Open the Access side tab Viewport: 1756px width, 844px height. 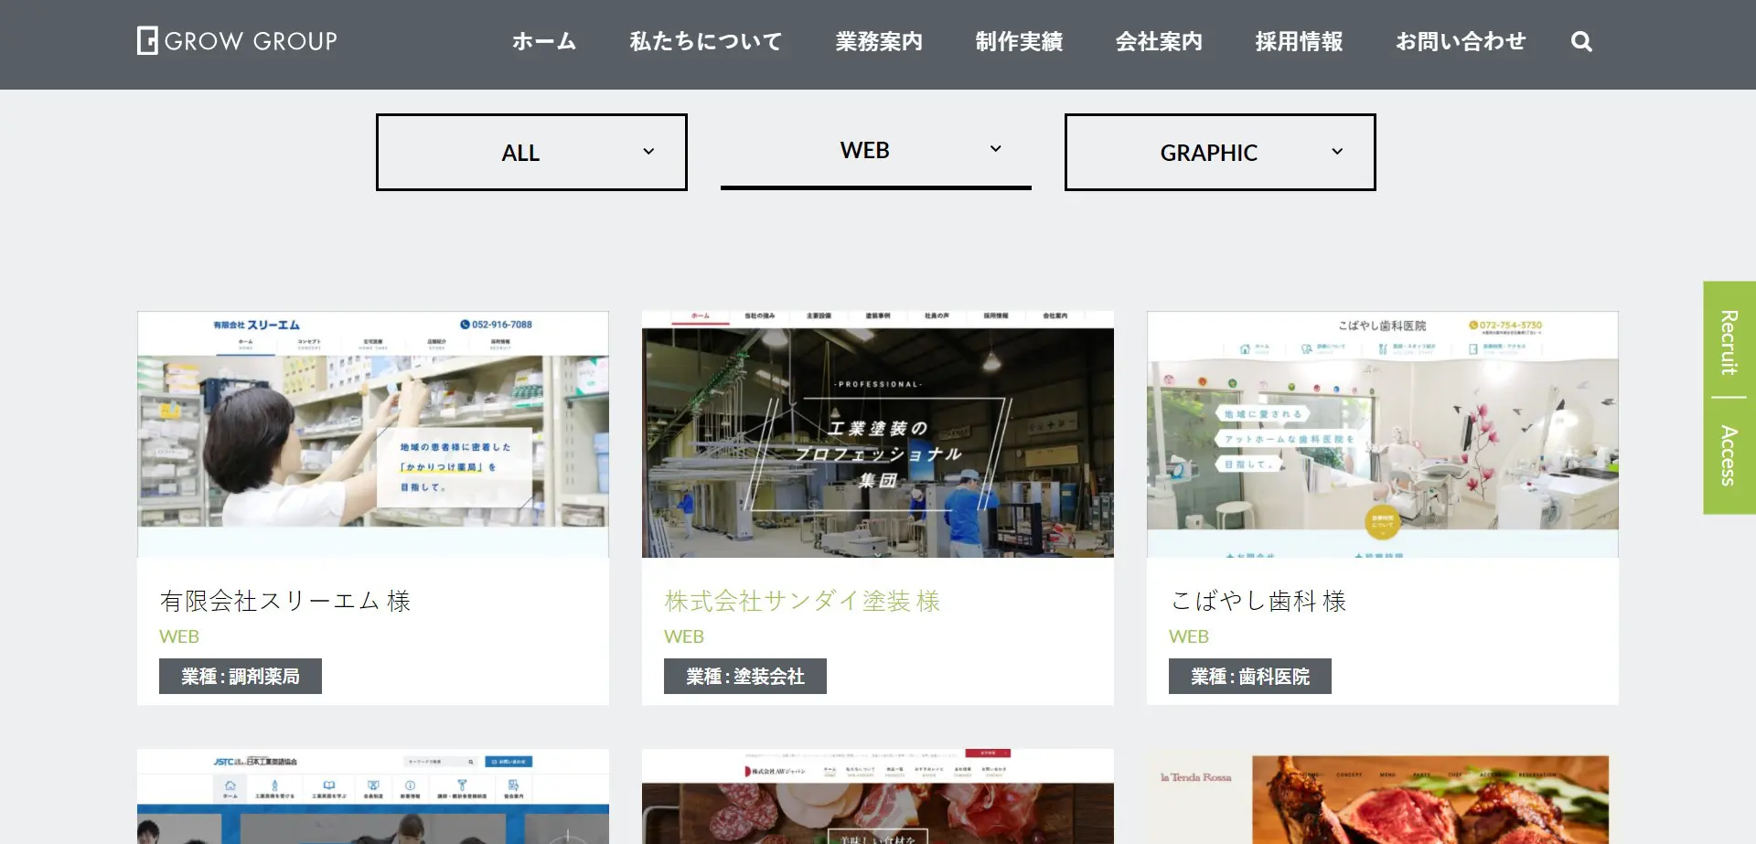pyautogui.click(x=1729, y=455)
